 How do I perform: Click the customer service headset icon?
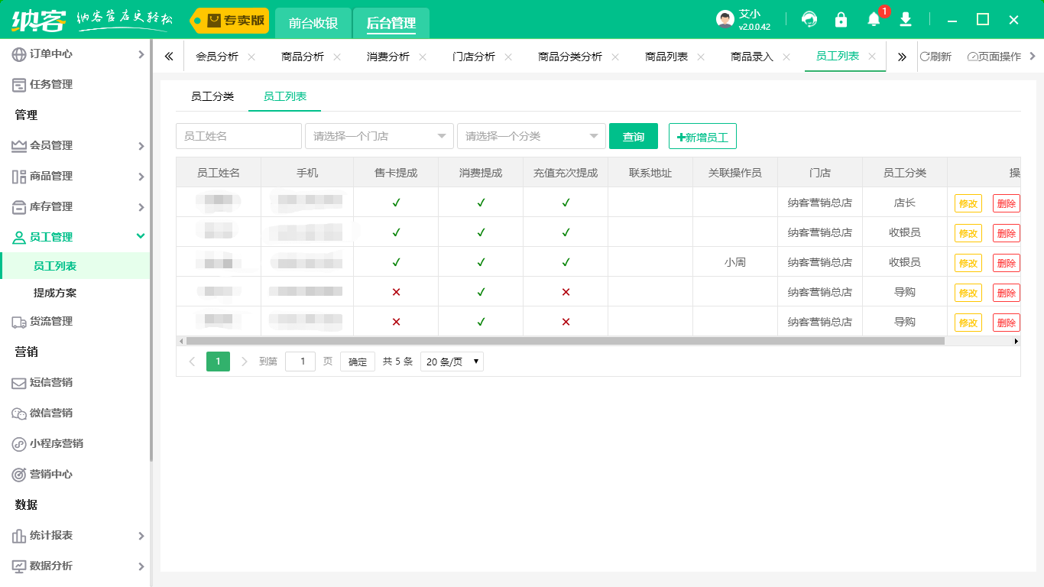click(x=809, y=20)
